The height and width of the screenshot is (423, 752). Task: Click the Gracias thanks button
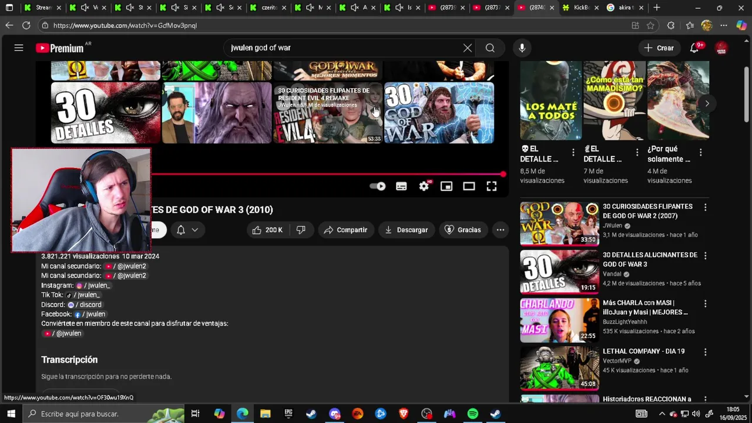(463, 230)
